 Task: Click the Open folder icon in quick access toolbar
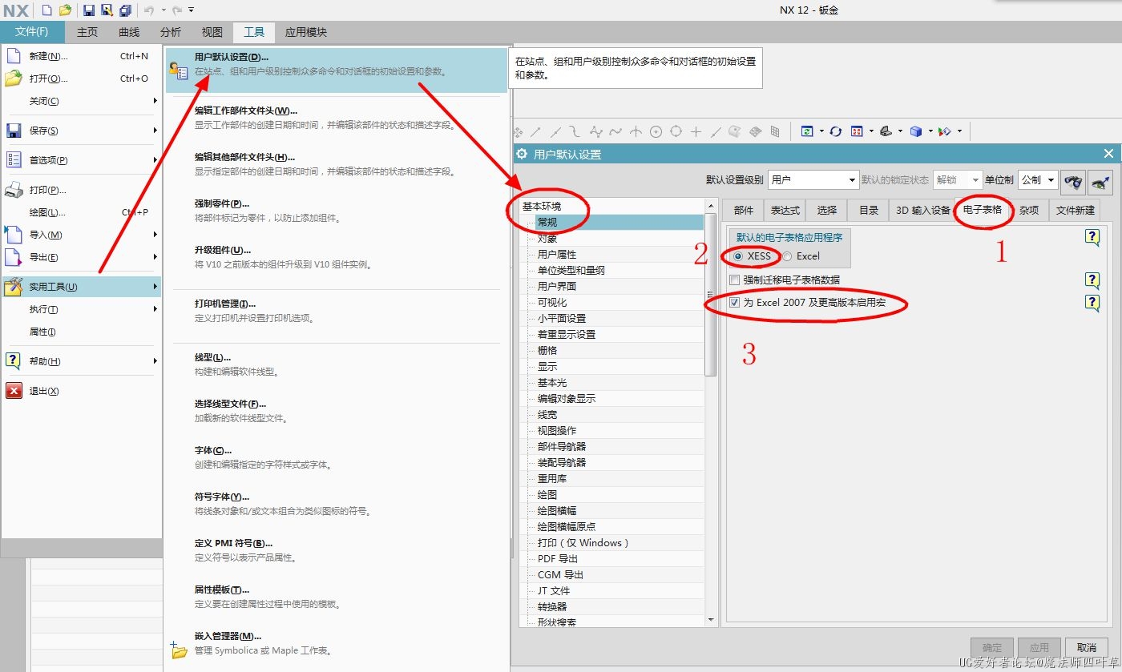pyautogui.click(x=66, y=10)
